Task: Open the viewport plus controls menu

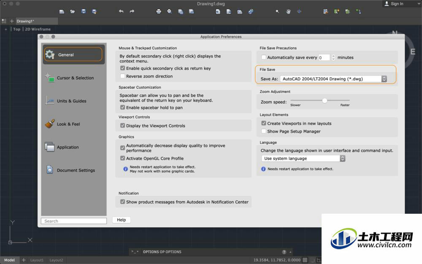Action: tap(5, 29)
